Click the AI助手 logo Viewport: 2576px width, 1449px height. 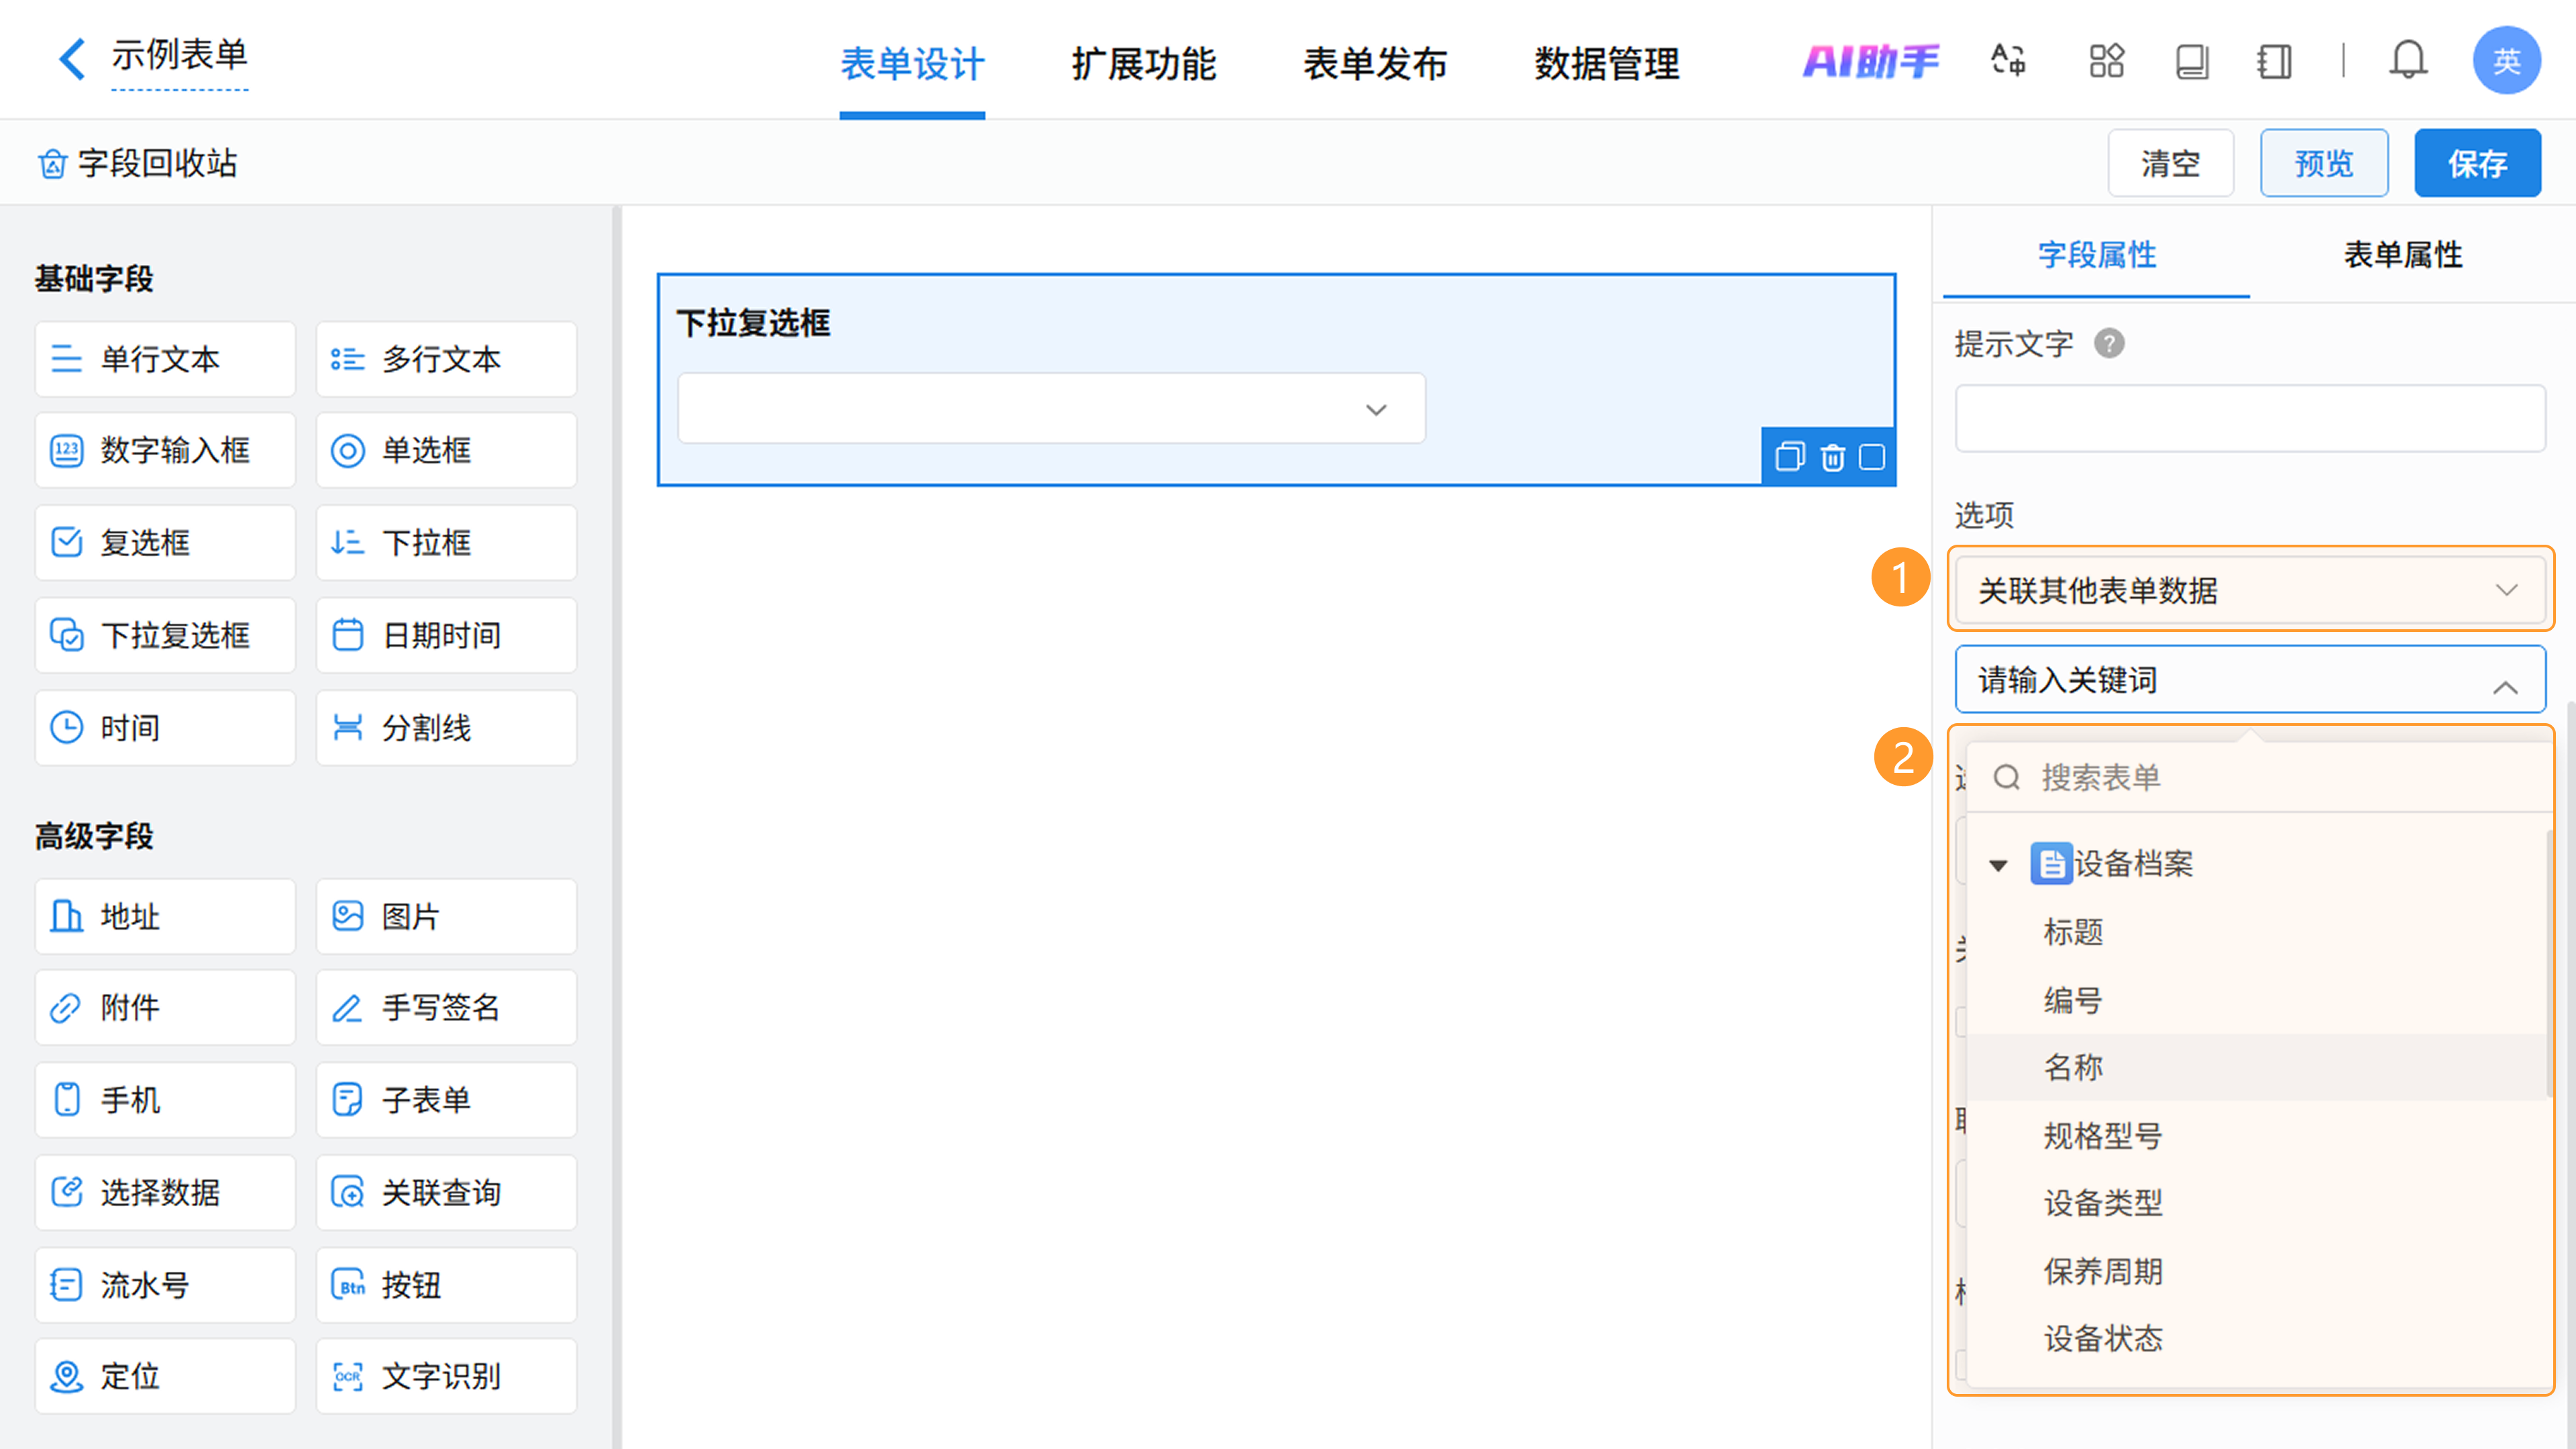pos(1870,61)
